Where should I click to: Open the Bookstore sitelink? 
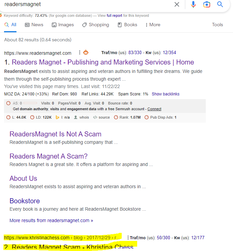(25, 201)
